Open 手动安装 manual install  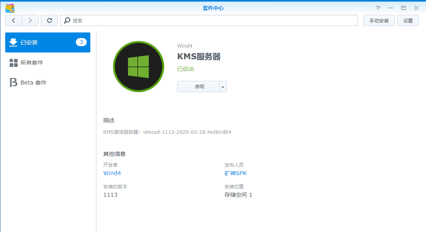(379, 20)
